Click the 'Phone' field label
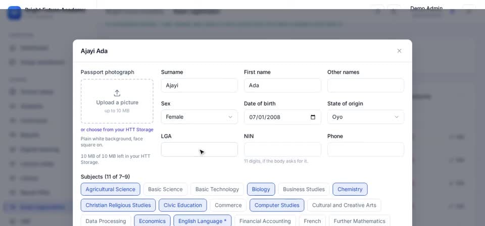Screen dimensions: 485x226 (x=335, y=136)
